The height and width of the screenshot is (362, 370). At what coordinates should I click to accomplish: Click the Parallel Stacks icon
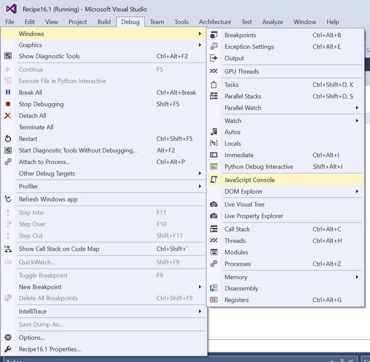[x=214, y=96]
